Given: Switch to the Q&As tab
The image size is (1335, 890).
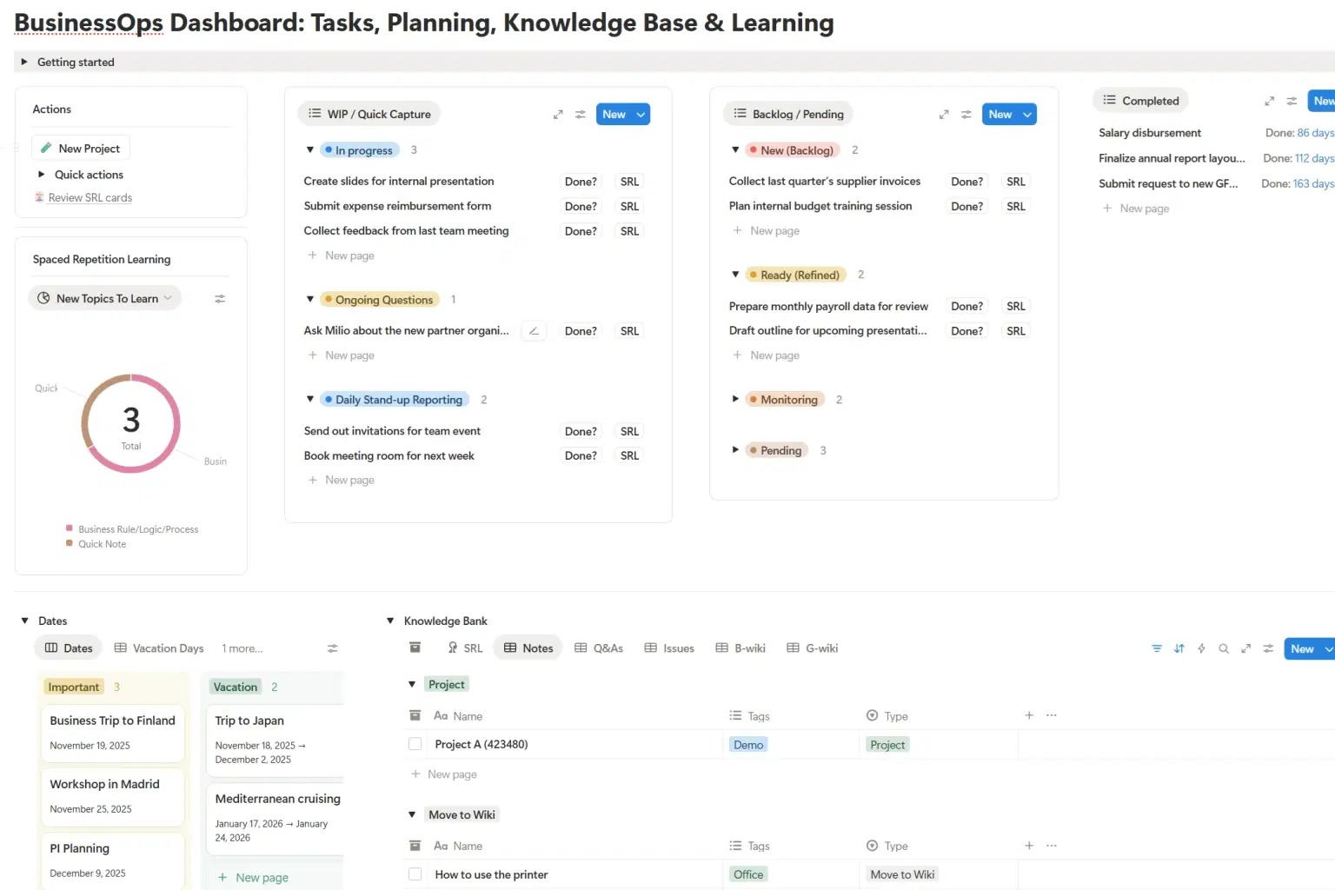Looking at the screenshot, I should click(x=599, y=648).
